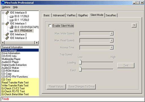Image resolution: width=145 pixels, height=102 pixels.
Task: Select IDE Interface 2 in the tree
Action: 18,34
